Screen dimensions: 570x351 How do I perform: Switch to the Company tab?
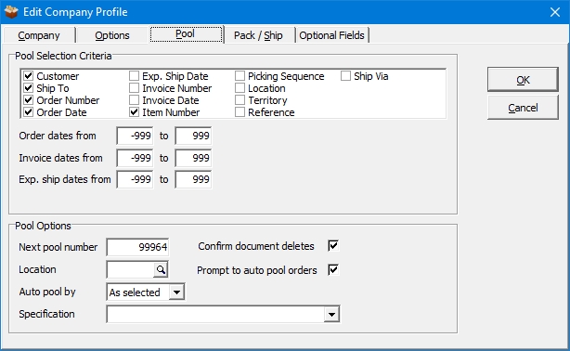[x=39, y=35]
